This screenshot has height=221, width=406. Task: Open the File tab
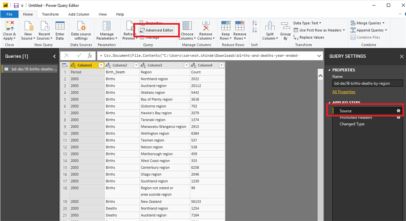coord(10,14)
